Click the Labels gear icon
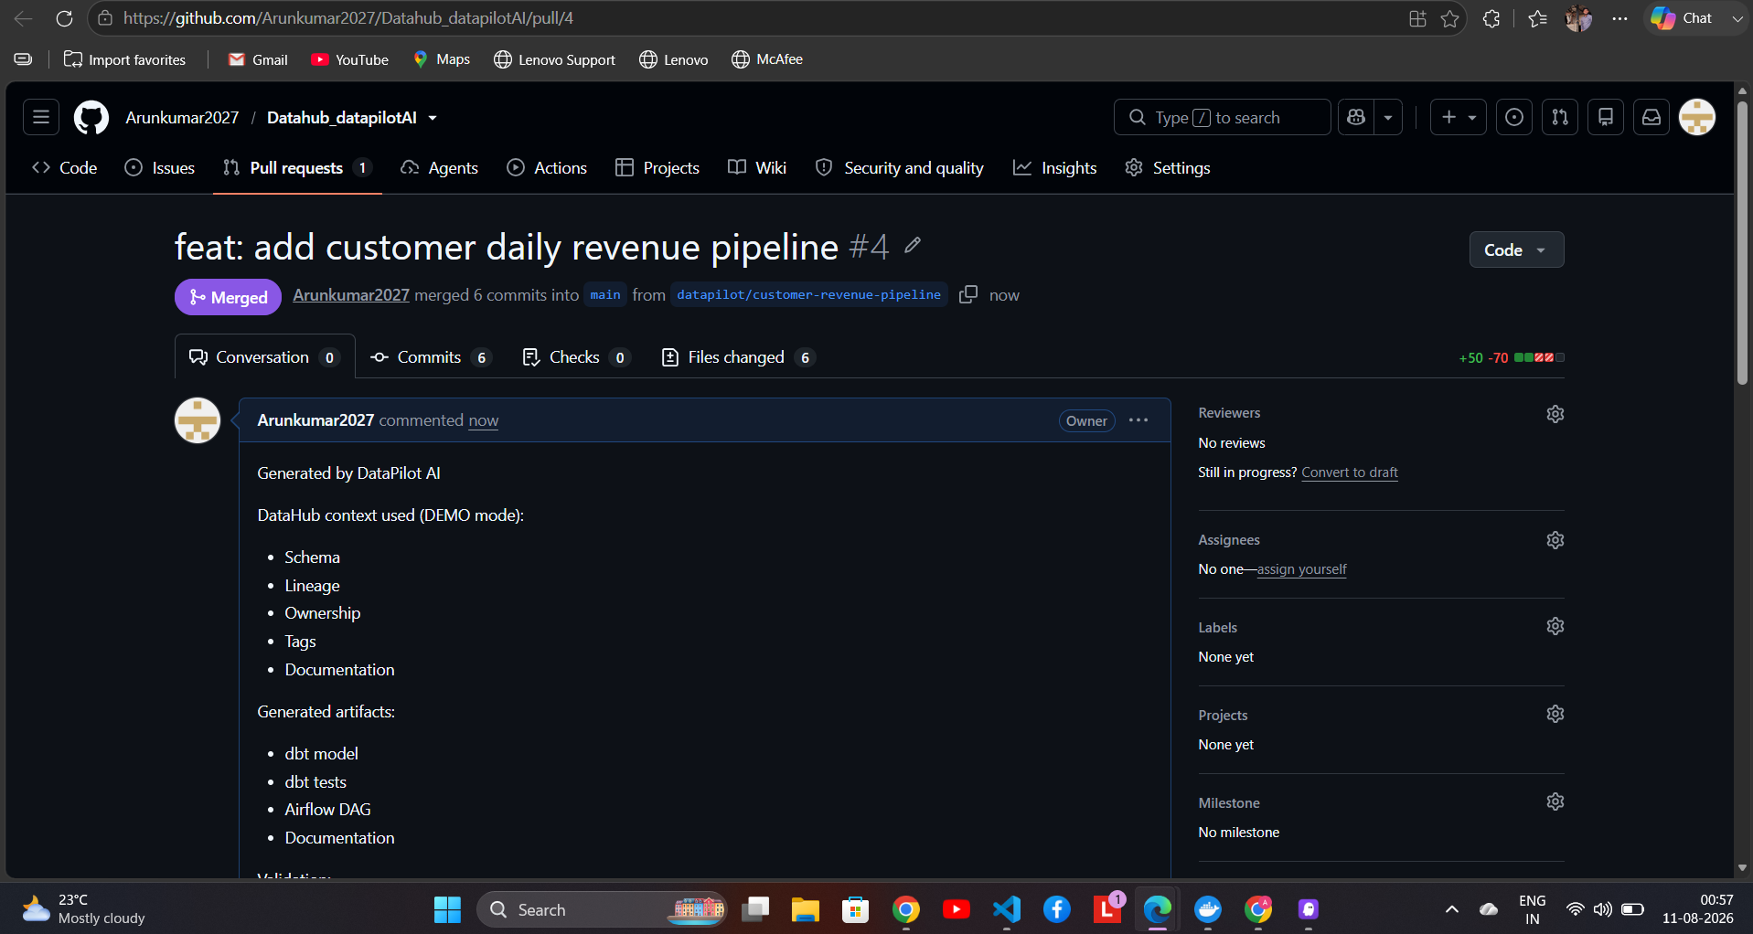This screenshot has height=934, width=1753. coord(1555,626)
